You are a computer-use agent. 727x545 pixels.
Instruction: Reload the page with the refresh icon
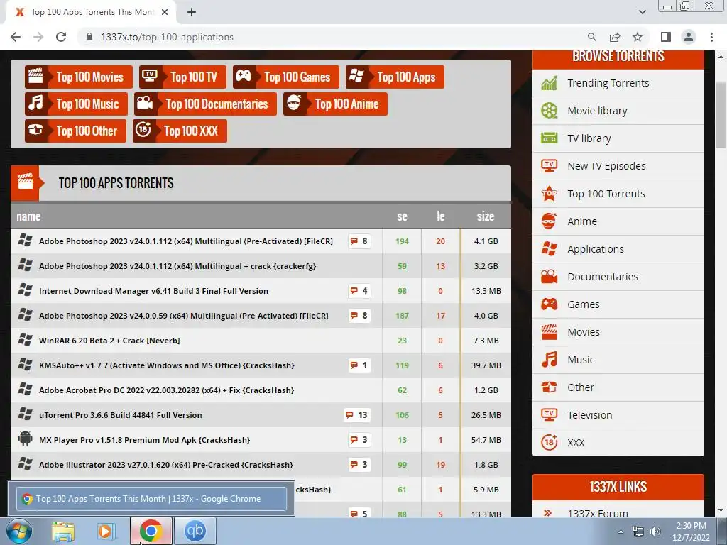(61, 37)
